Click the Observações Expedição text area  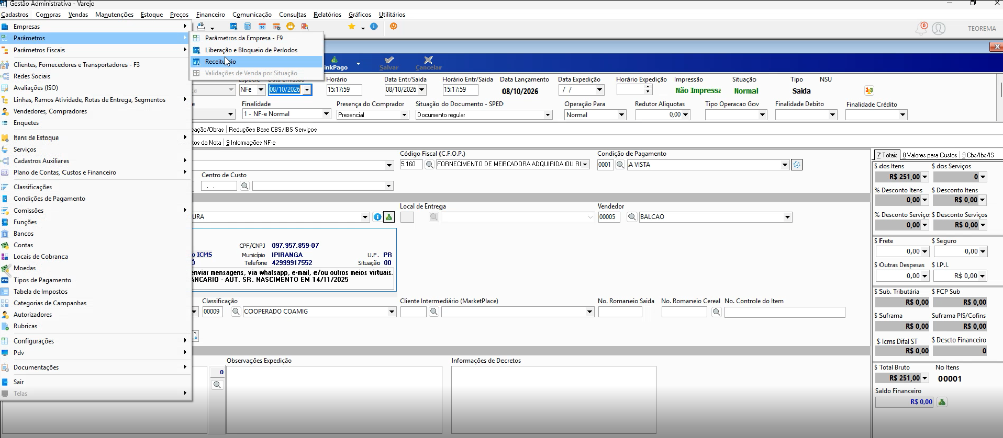point(334,400)
